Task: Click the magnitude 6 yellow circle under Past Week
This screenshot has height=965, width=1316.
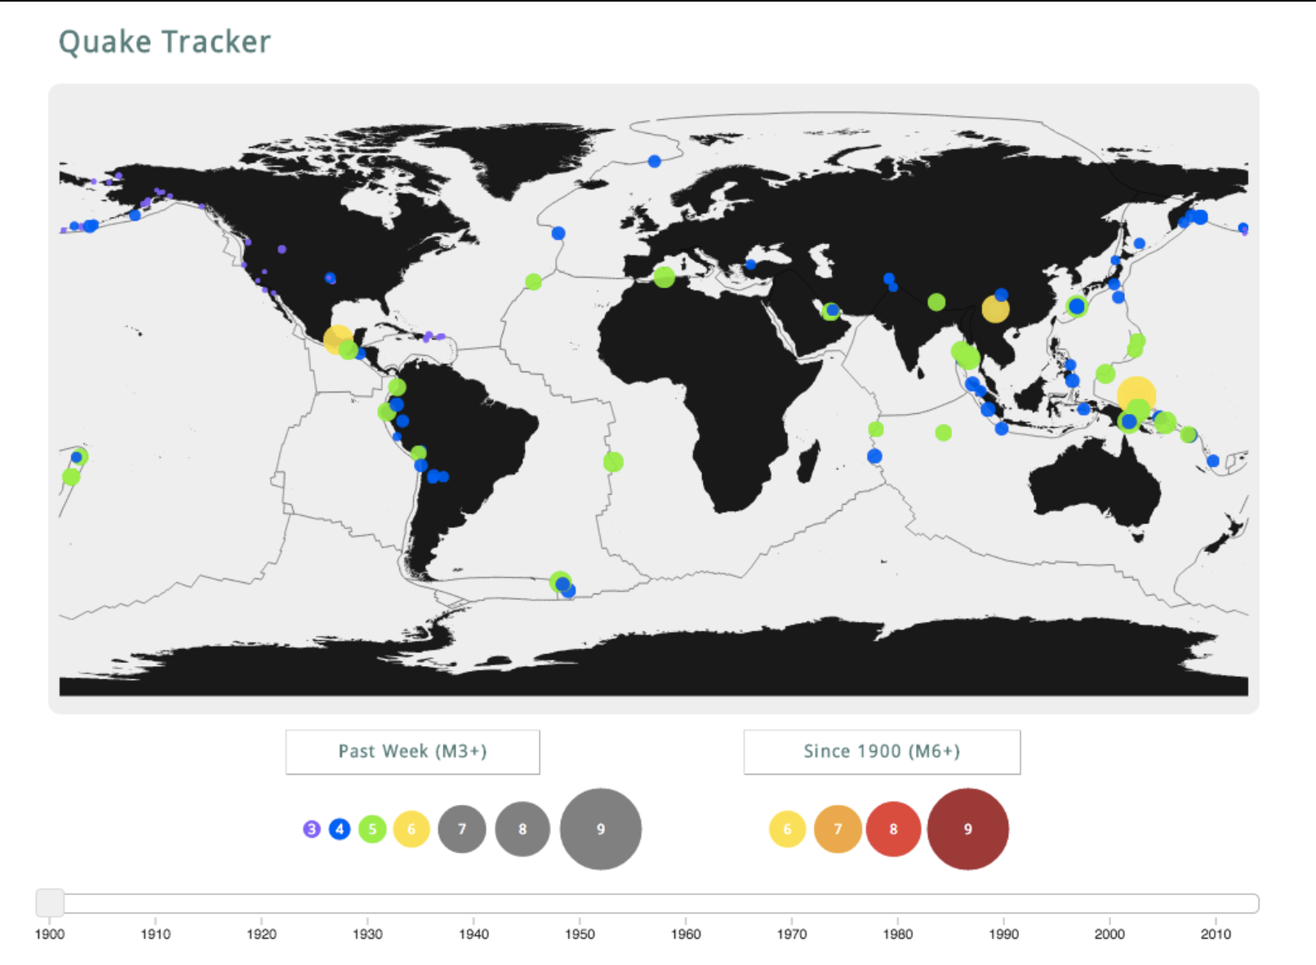Action: click(411, 829)
